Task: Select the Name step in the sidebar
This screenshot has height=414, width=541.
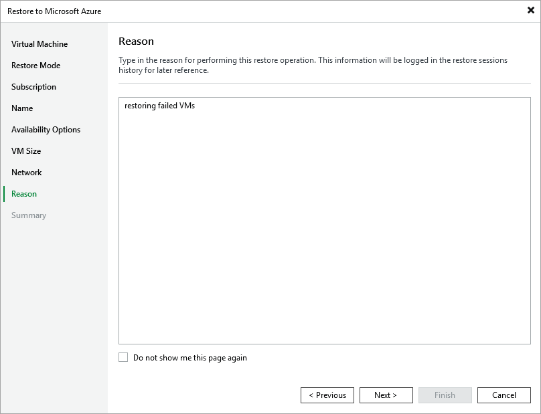Action: pyautogui.click(x=22, y=108)
